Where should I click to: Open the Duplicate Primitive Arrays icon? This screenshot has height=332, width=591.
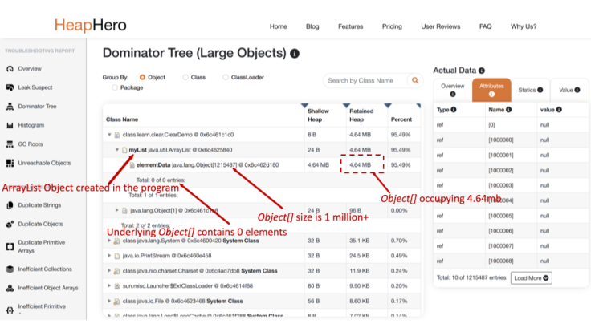(x=10, y=246)
